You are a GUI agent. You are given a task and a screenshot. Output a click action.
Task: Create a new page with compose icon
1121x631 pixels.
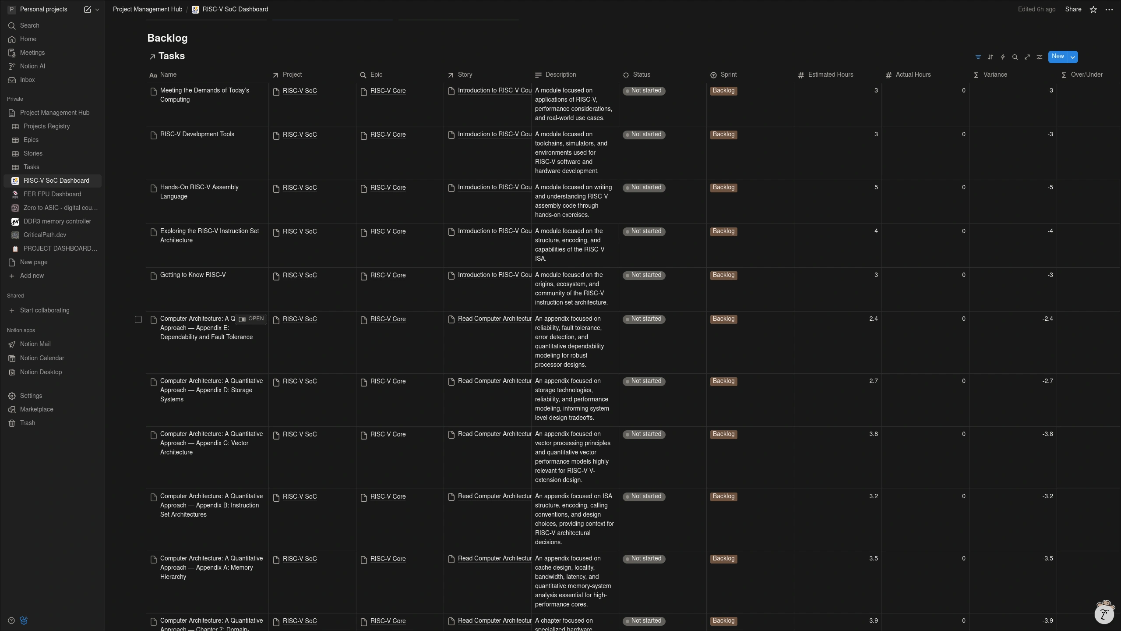point(87,10)
